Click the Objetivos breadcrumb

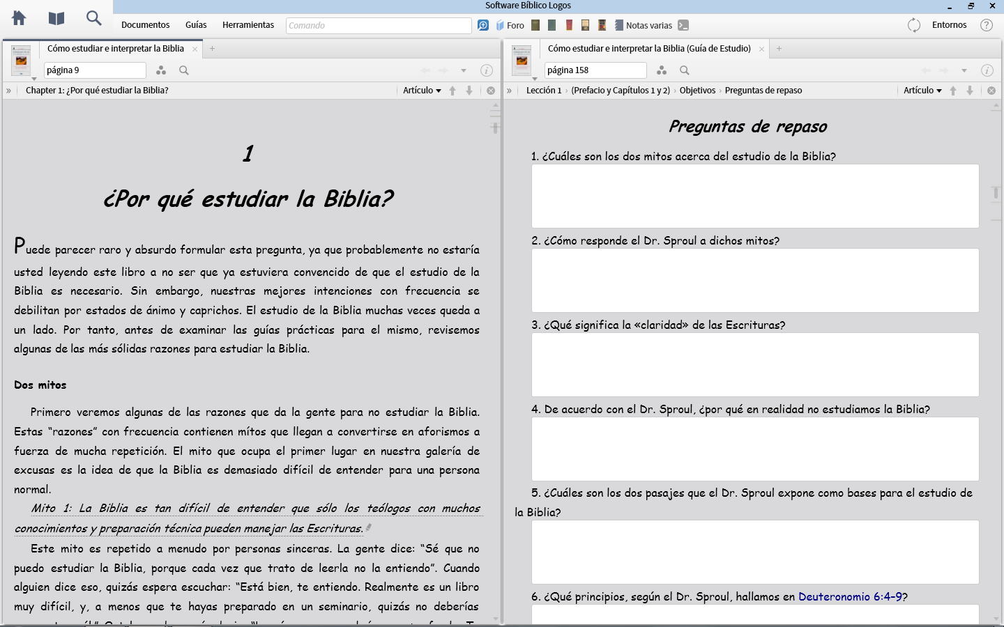pos(697,91)
